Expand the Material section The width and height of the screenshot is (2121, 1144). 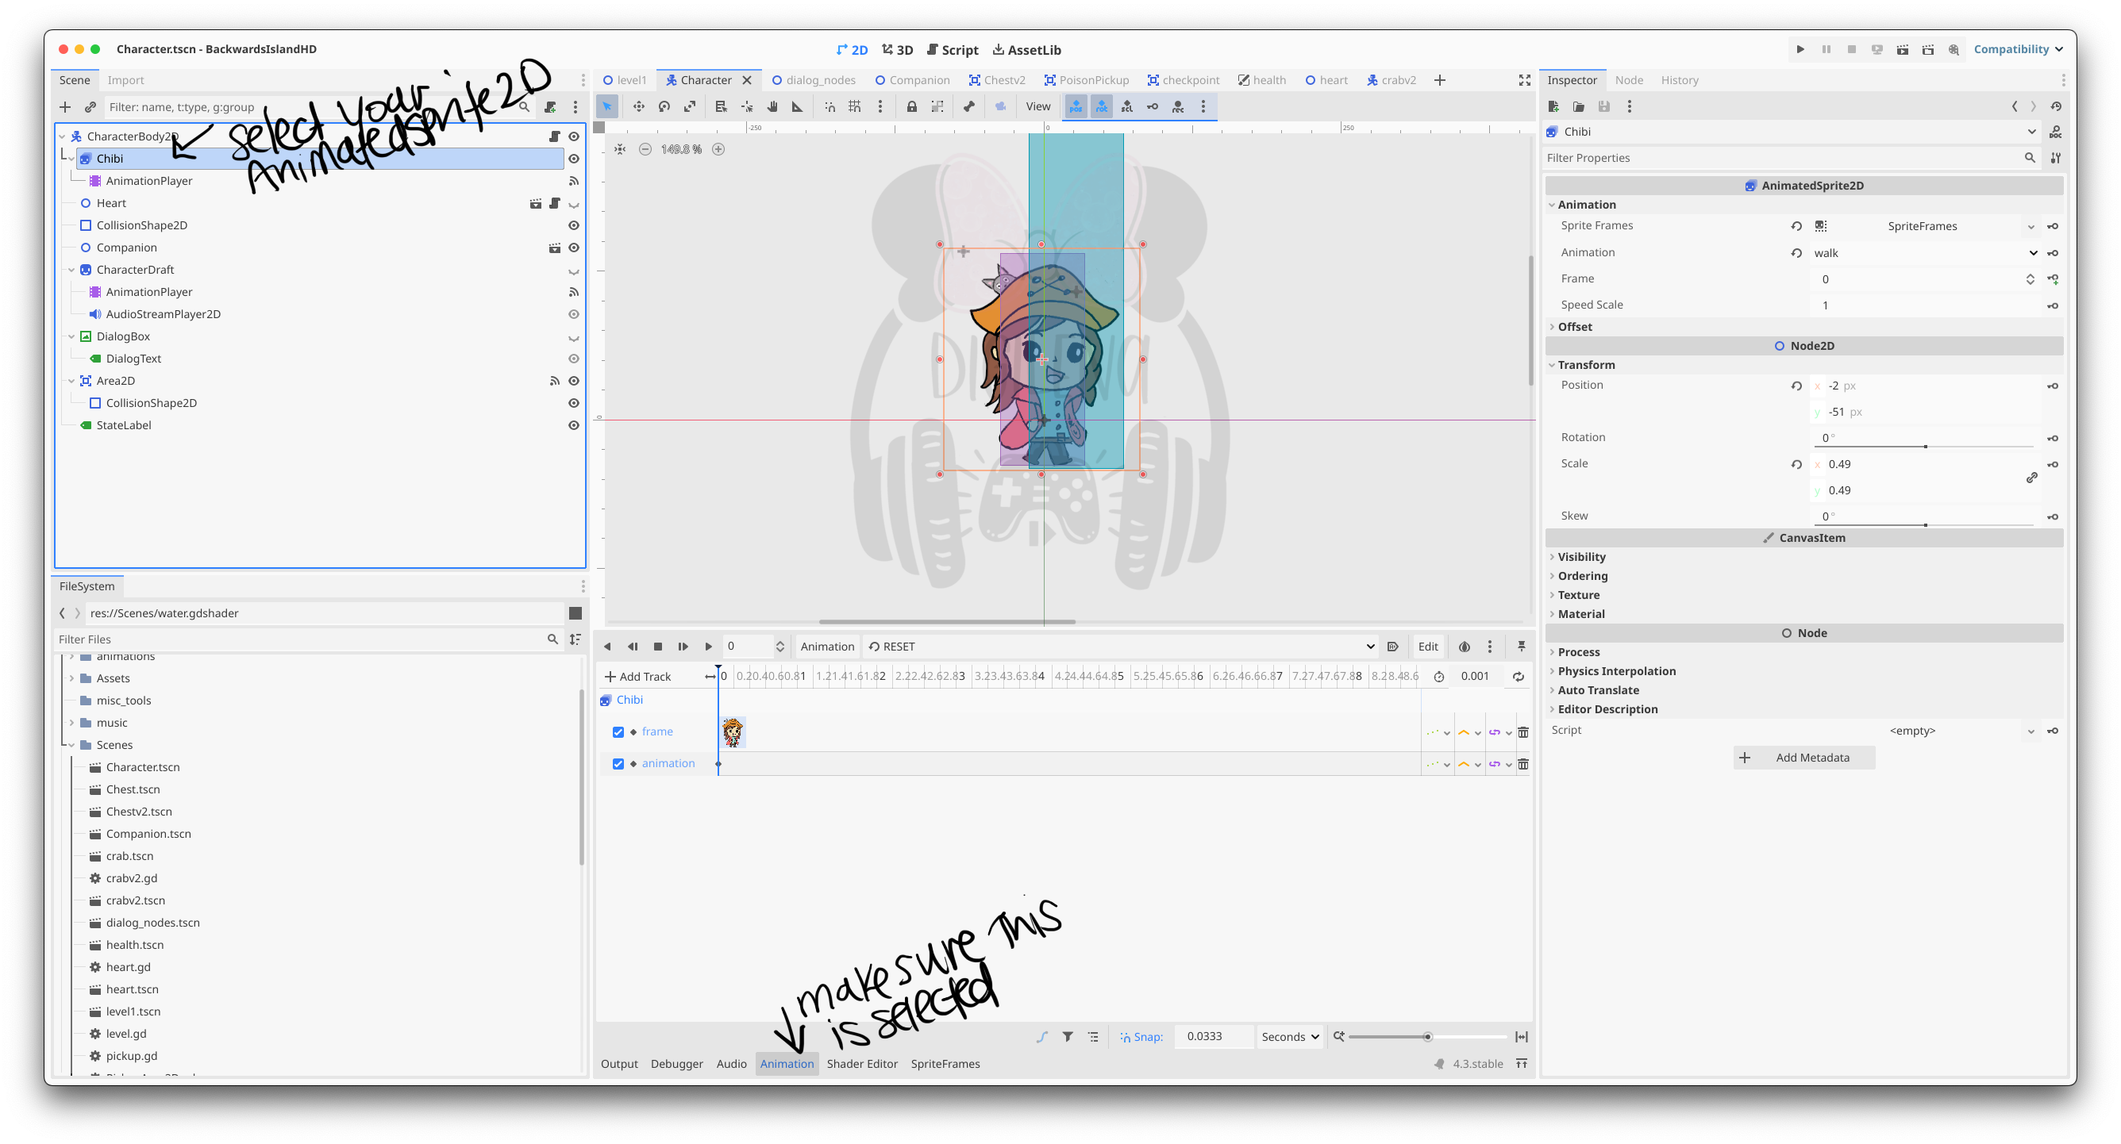pos(1580,614)
